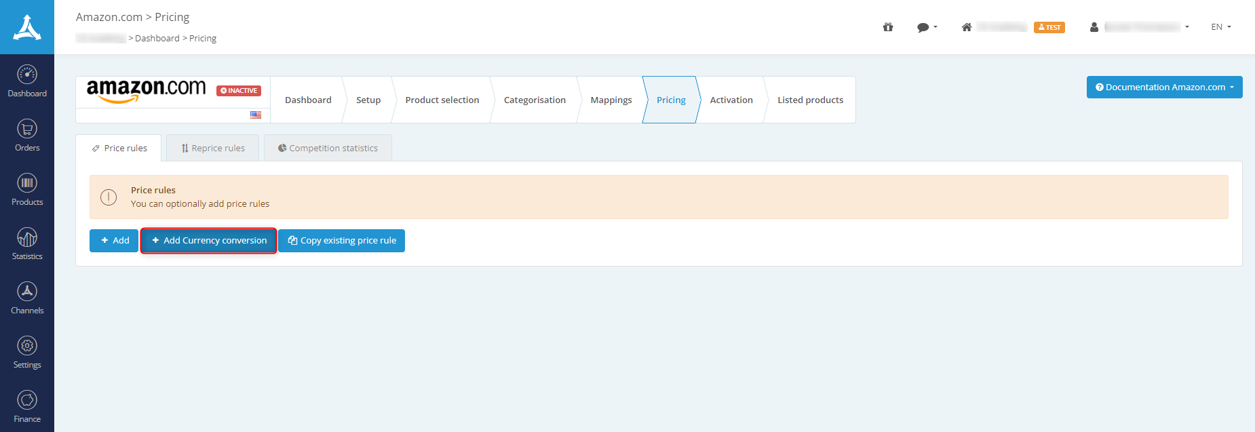The image size is (1255, 432).
Task: Click the Amazon.com > Pricing page title
Action: 133,17
